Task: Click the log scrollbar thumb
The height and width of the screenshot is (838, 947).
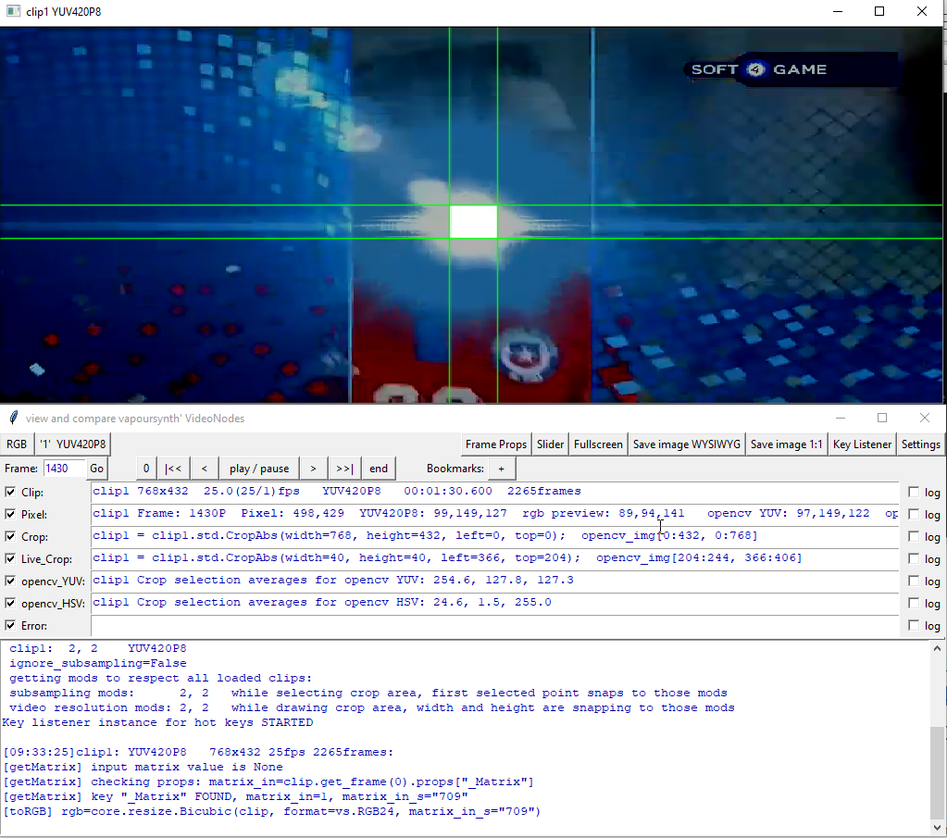Action: [x=937, y=771]
